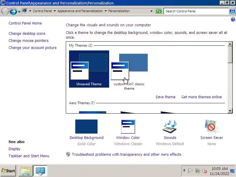Show hidden tray icons arrow
The height and width of the screenshot is (177, 236).
184,171
